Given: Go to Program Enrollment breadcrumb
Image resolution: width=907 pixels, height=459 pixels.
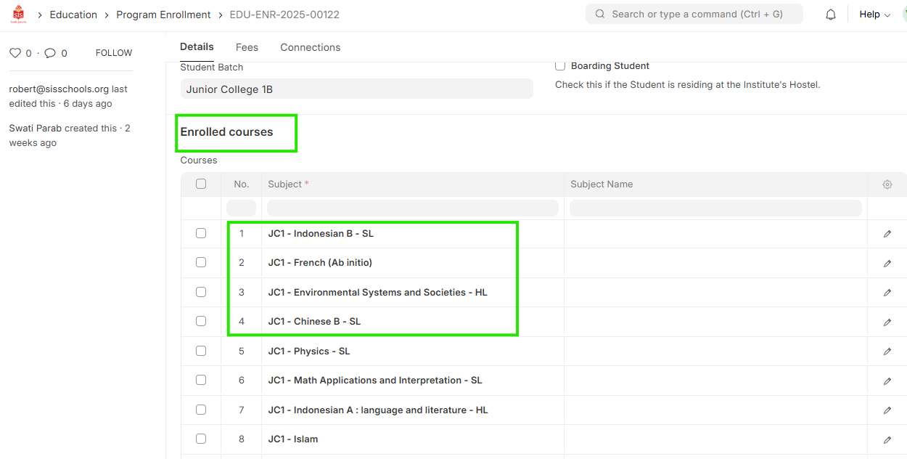Looking at the screenshot, I should (x=163, y=15).
